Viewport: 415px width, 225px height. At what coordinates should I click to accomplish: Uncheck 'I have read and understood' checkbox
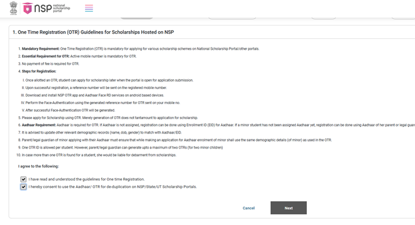tap(23, 179)
